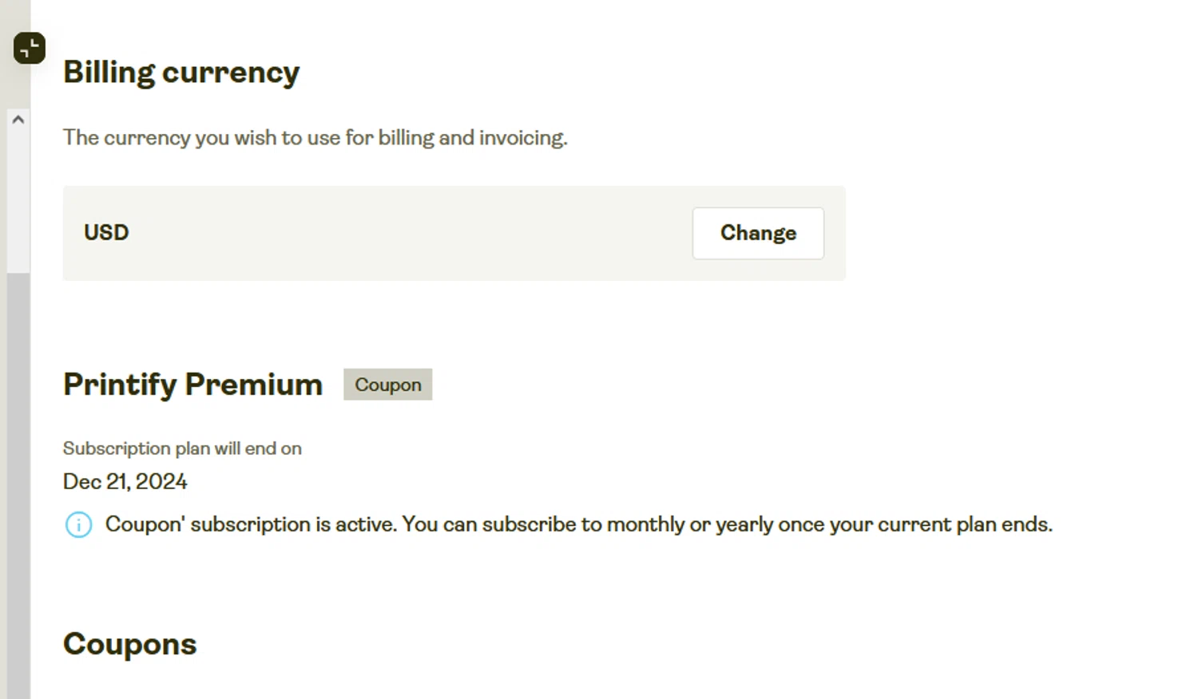Click the Billing currency heading

pos(181,73)
